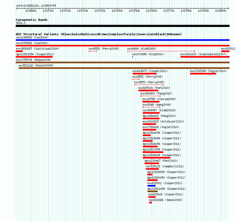Click the nsv1054992 (Coe2014) red loss bar
Screen dimensions: 237x221
tap(122, 46)
